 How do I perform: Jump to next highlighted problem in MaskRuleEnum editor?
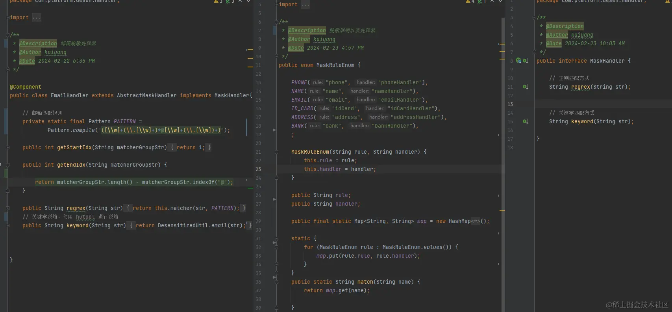coord(500,1)
